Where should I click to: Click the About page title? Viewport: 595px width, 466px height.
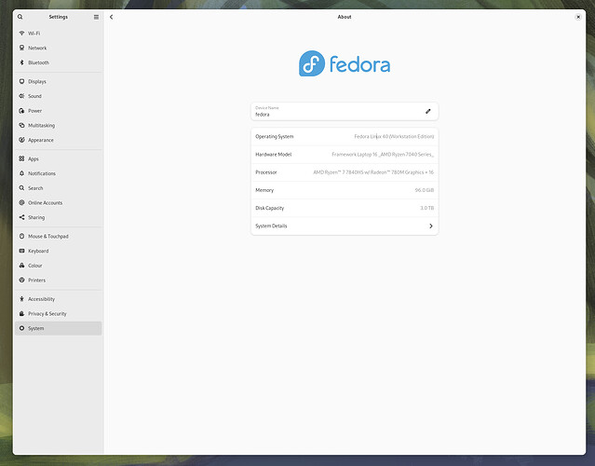[x=345, y=17]
